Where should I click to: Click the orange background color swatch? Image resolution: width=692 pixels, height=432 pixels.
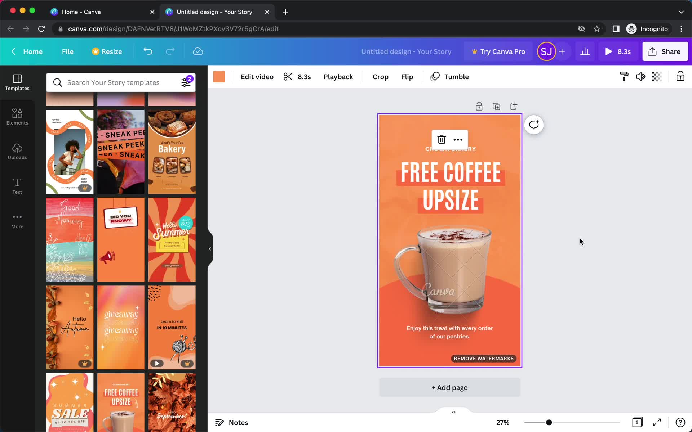(x=219, y=77)
